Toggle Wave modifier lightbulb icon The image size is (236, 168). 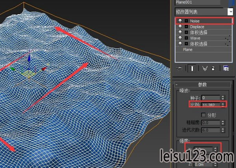coord(180,38)
